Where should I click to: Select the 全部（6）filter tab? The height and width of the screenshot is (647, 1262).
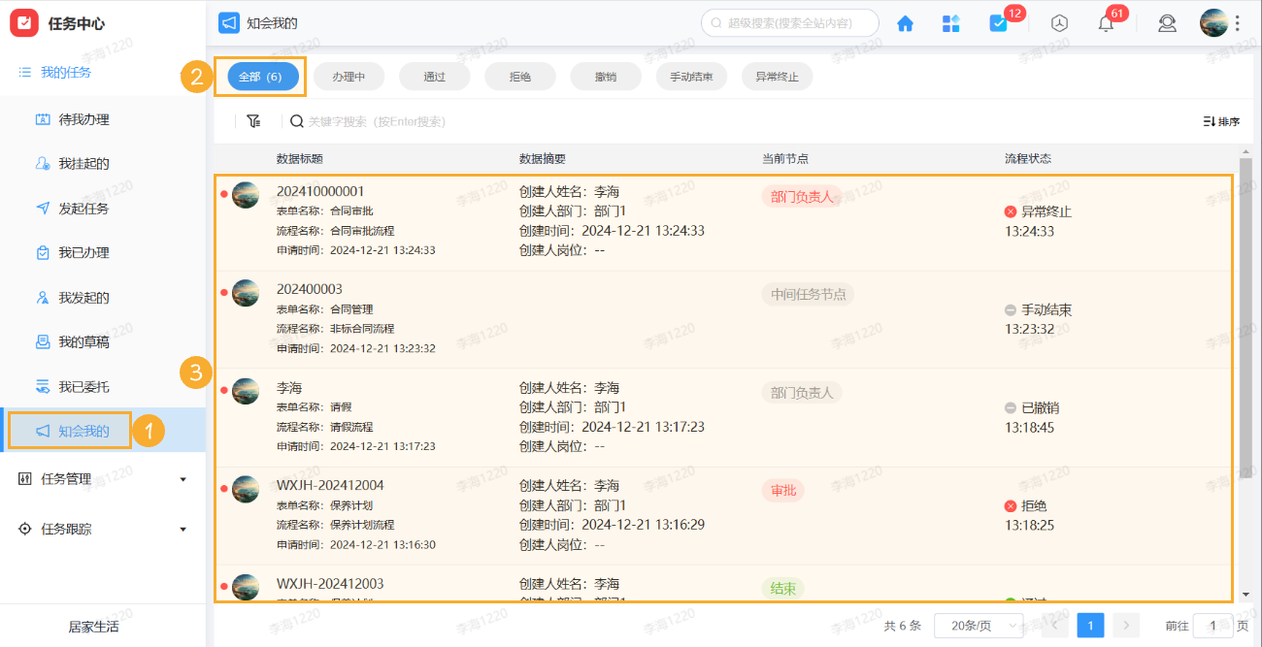[259, 76]
